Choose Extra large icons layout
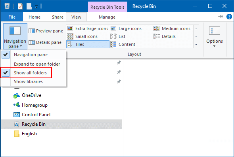Image resolution: width=234 pixels, height=157 pixels. point(88,28)
